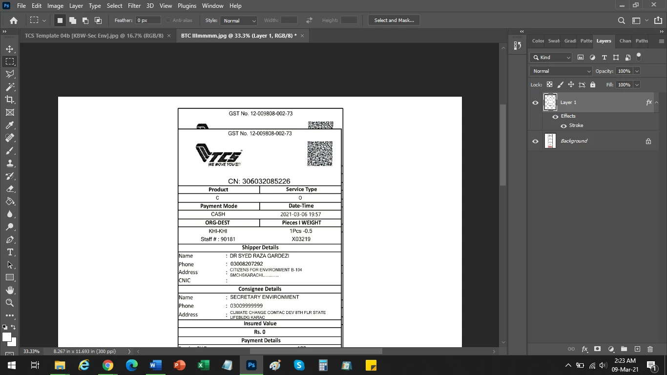The image size is (667, 375).
Task: Click the Add layer mask icon
Action: [598, 349]
